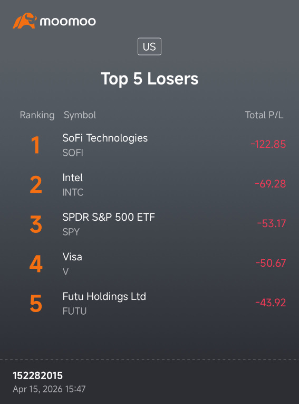This screenshot has height=404, width=299.
Task: Click the Apr 15, 2026 timestamp
Action: point(49,389)
